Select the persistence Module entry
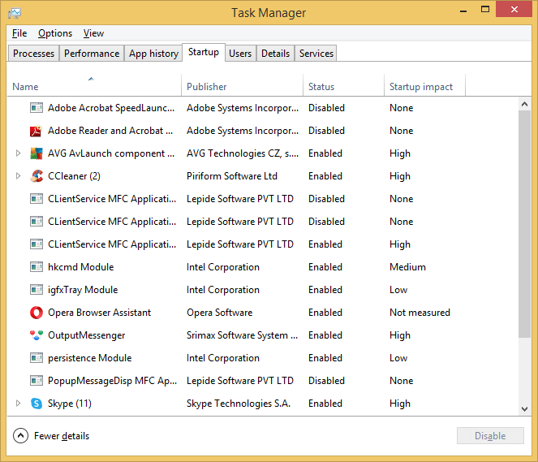Screen dimensions: 538x462 pos(89,358)
